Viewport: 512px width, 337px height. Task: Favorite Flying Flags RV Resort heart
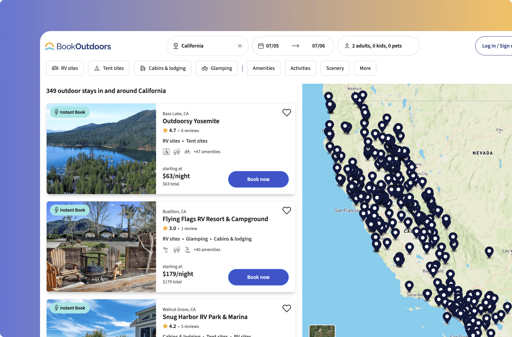[x=287, y=210]
